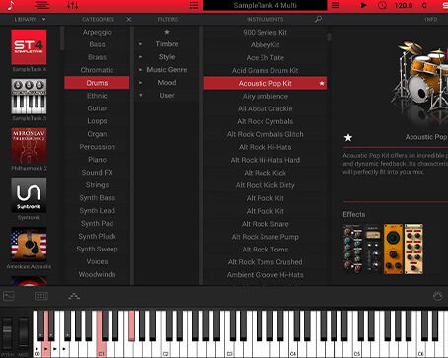Open the hamburger menu beside SampleTank 4 Multi
Image resolution: width=448 pixels, height=358 pixels.
pos(336,5)
